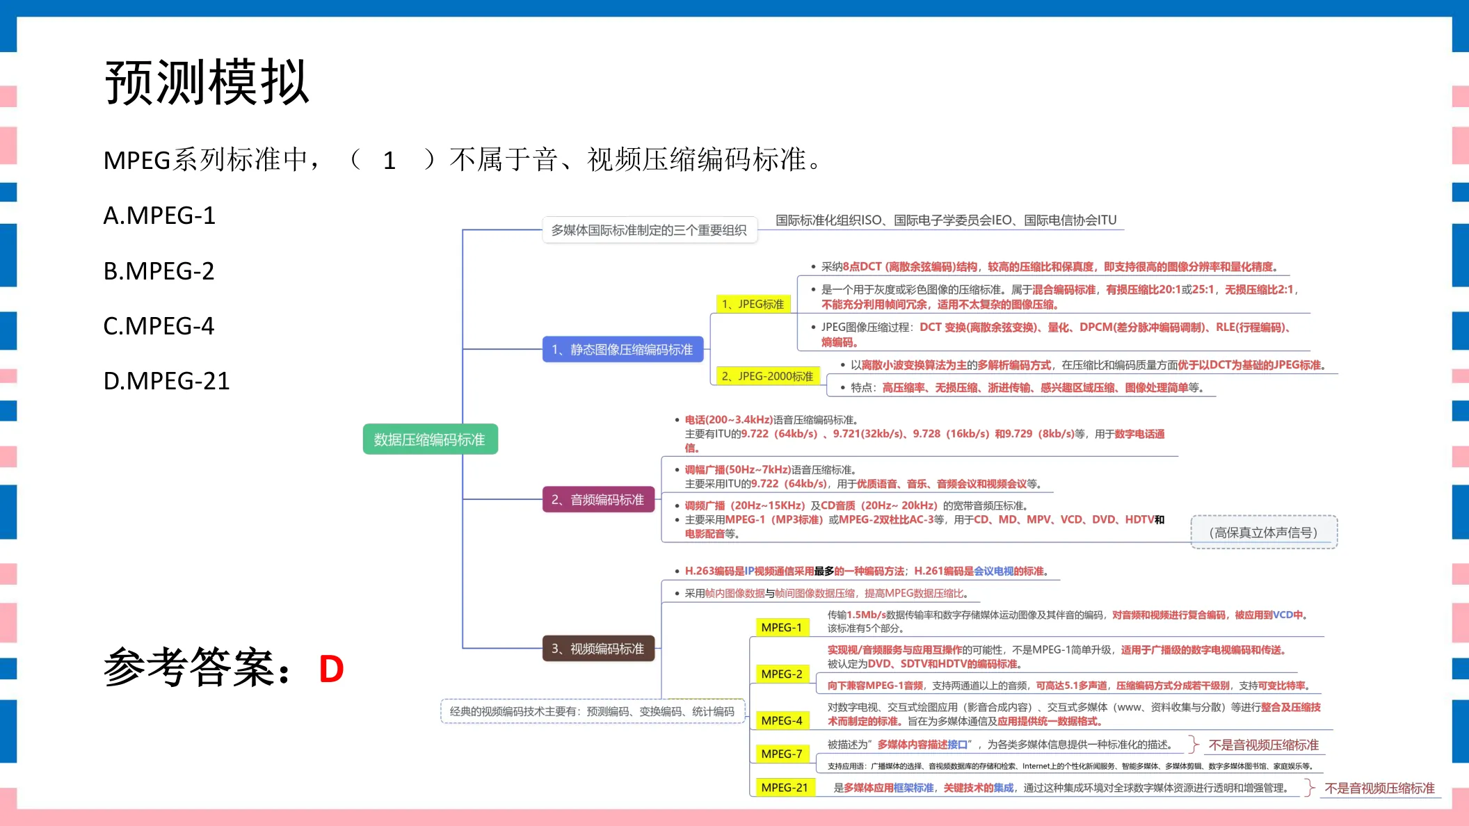Select answer option D.MPEG-21
Viewport: 1469px width, 826px height.
166,380
